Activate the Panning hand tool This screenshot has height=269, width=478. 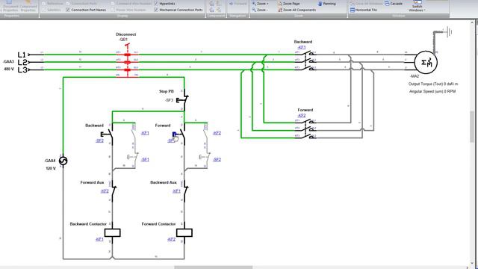pyautogui.click(x=326, y=4)
